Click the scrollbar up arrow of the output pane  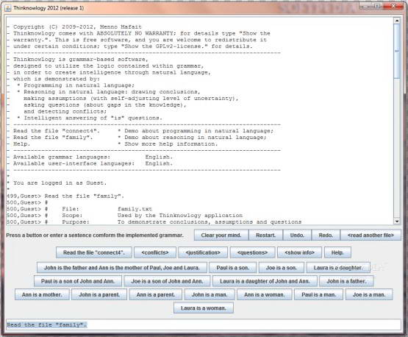pos(397,21)
